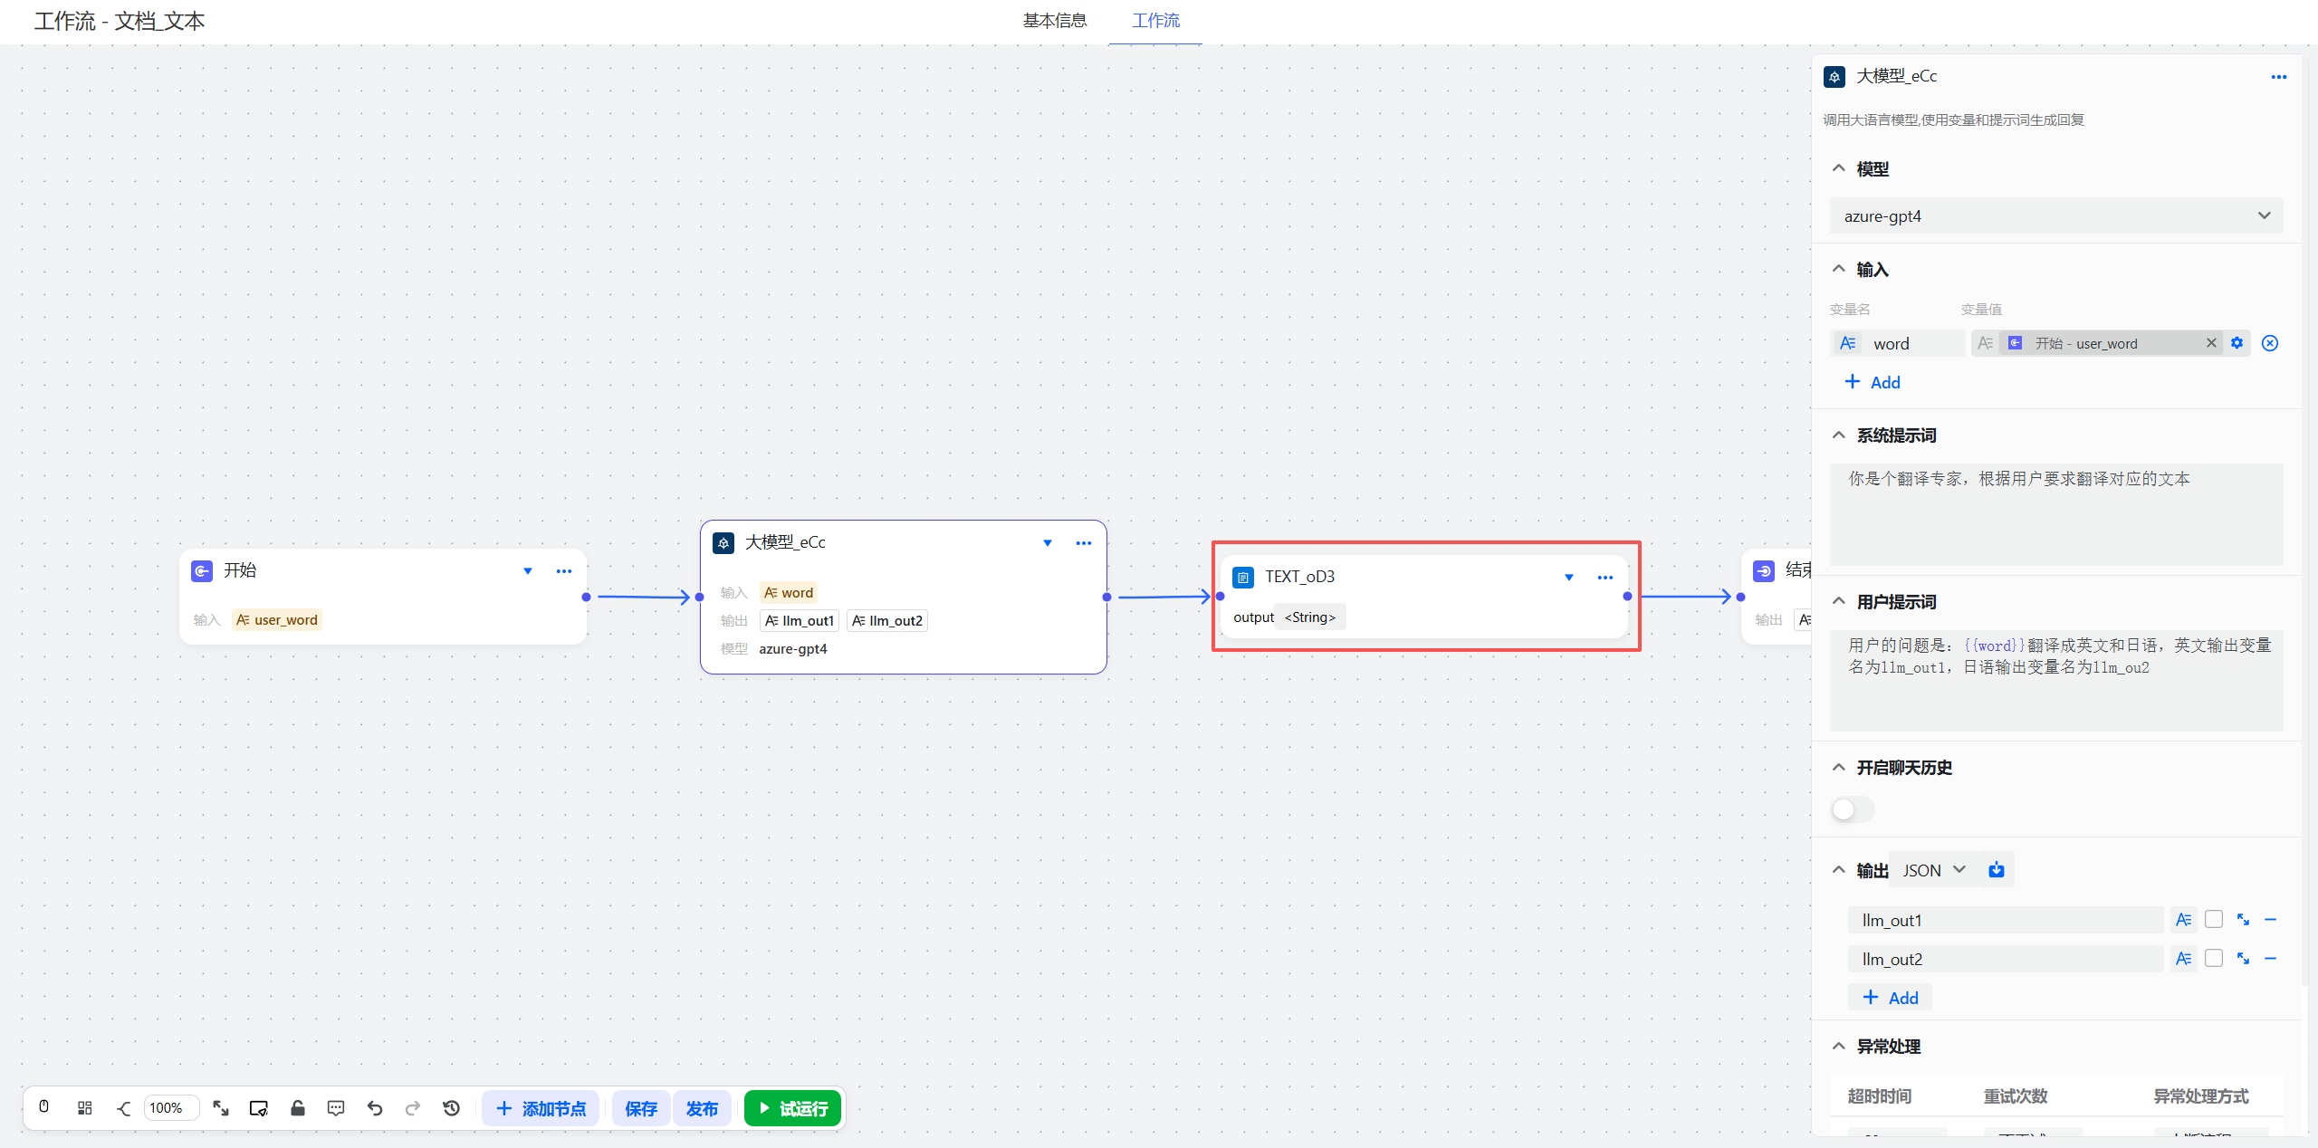Click the import JSON icon beside output format

[1996, 870]
